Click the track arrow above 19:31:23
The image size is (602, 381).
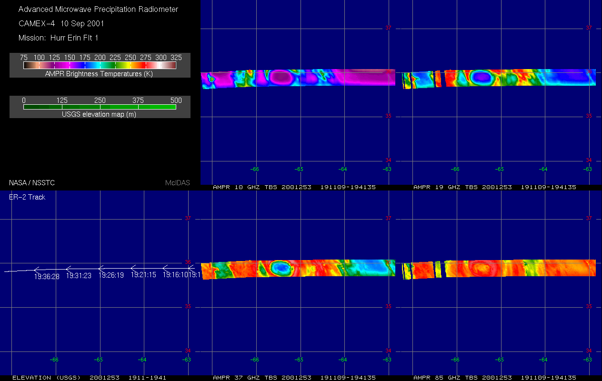68,269
